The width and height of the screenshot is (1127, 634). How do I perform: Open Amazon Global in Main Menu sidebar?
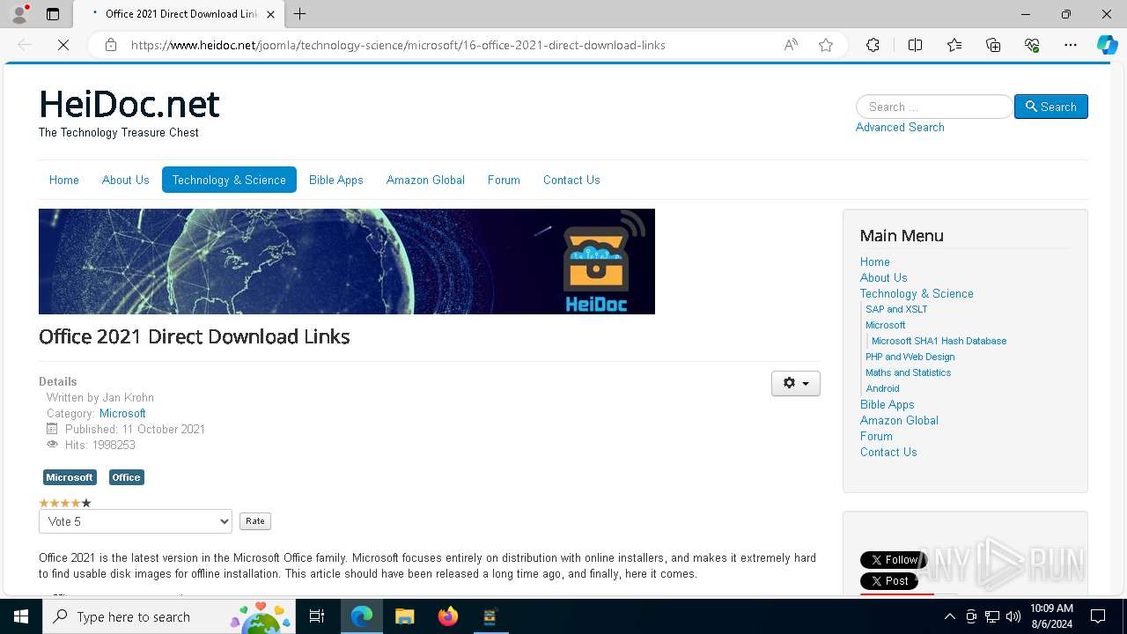[899, 420]
